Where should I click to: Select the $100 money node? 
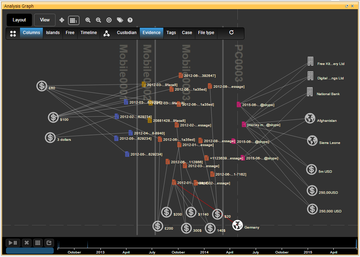[x=53, y=118]
